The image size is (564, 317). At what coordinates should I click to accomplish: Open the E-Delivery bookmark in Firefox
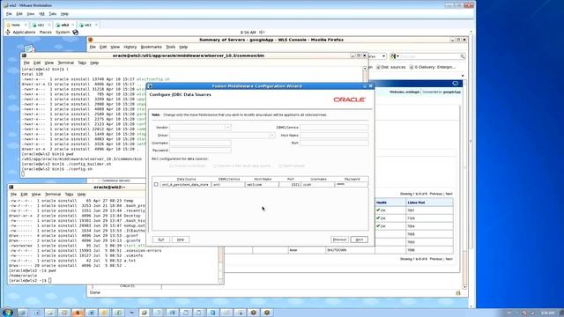[x=433, y=67]
